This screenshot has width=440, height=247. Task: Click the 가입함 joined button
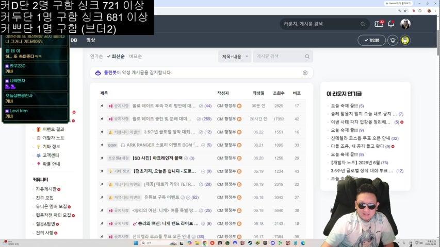(x=371, y=40)
